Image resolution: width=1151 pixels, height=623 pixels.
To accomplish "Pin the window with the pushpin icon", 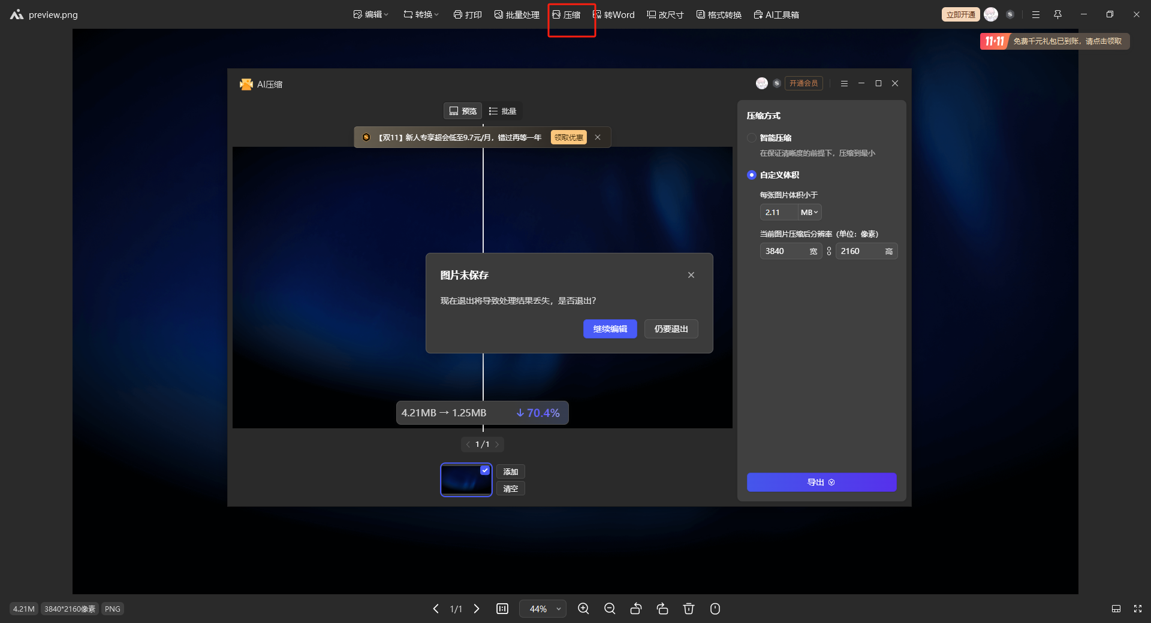I will tap(1057, 14).
